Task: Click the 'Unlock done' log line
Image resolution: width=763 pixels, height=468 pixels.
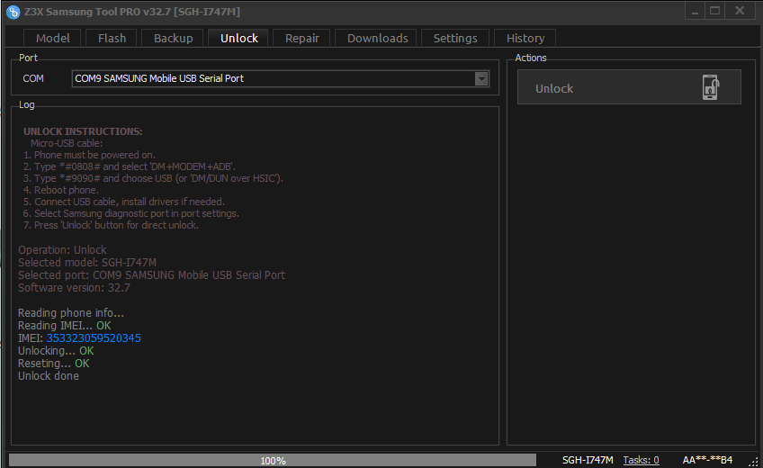Action: pos(49,376)
